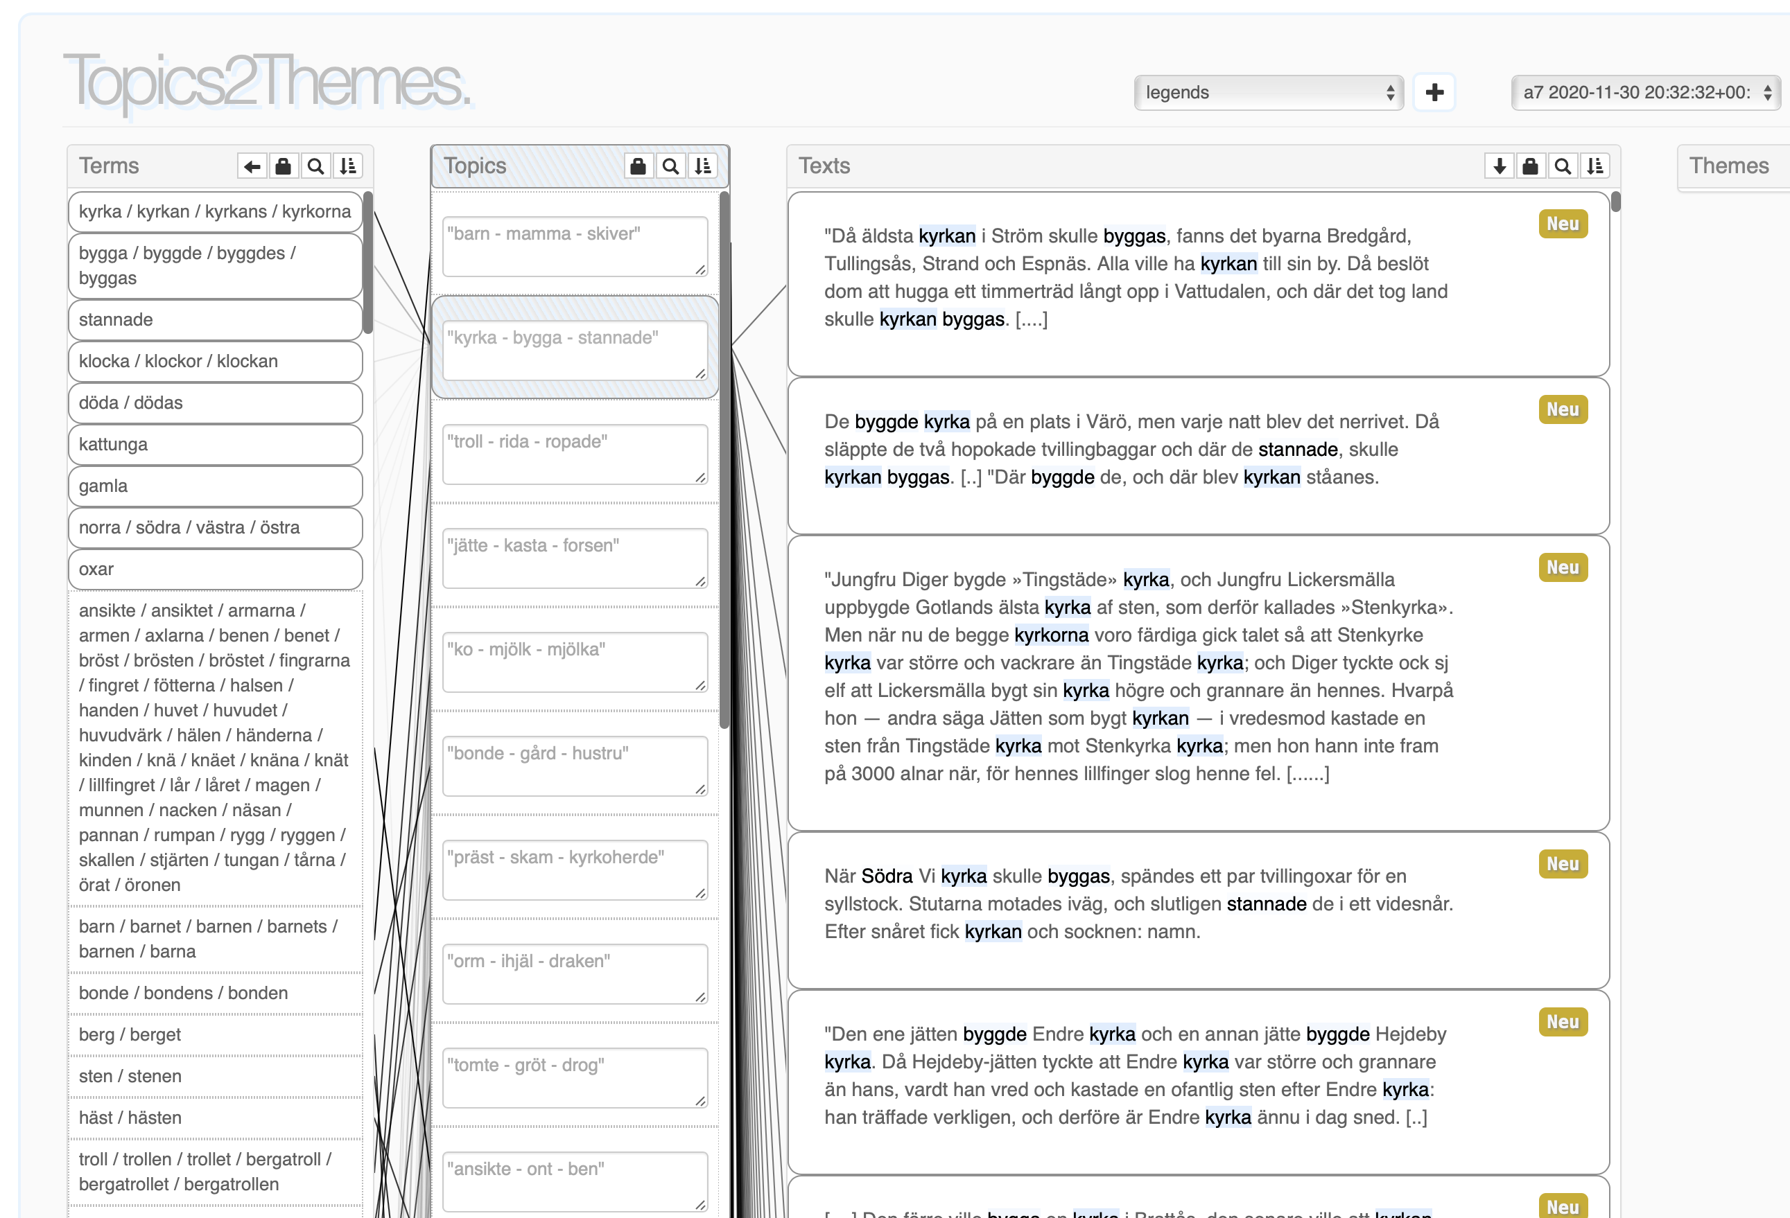Click the sort icon in Topics panel
Viewport: 1790px width, 1218px height.
(x=702, y=166)
